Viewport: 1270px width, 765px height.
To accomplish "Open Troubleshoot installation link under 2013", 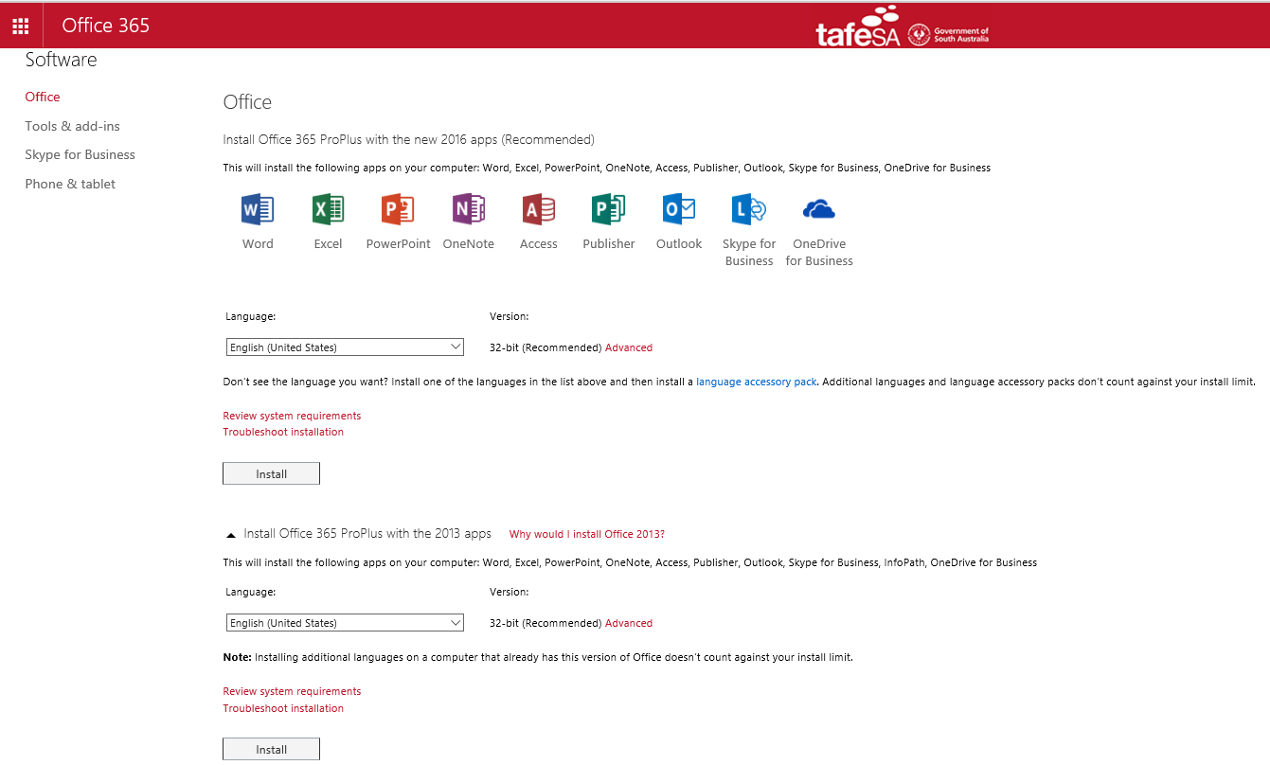I will 283,708.
